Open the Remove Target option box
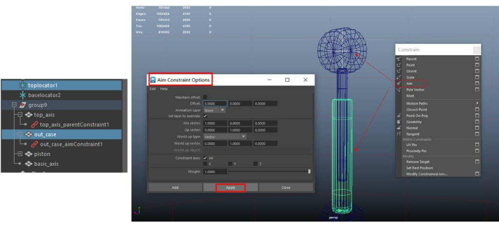This screenshot has height=229, width=499. pyautogui.click(x=477, y=162)
